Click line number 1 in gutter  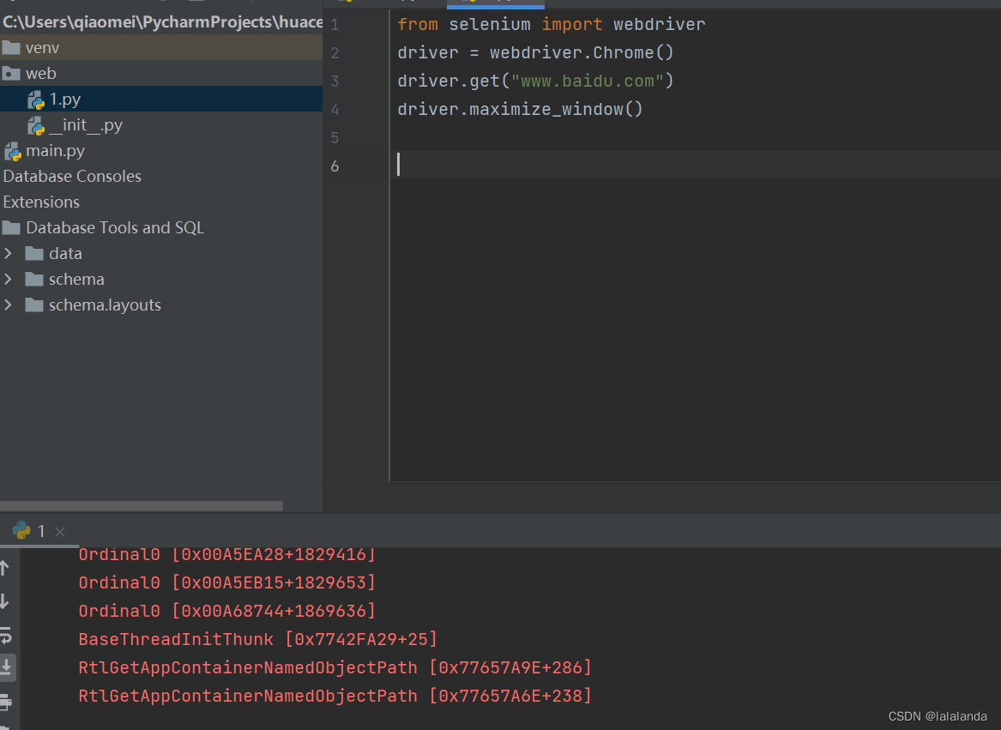tap(335, 25)
